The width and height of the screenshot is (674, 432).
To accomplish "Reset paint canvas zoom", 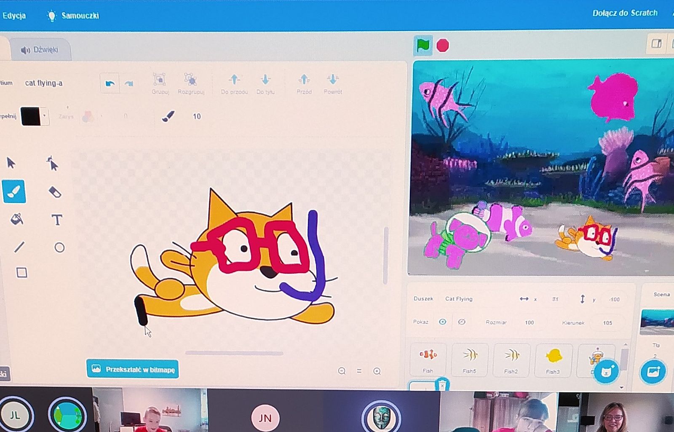I will pyautogui.click(x=359, y=371).
